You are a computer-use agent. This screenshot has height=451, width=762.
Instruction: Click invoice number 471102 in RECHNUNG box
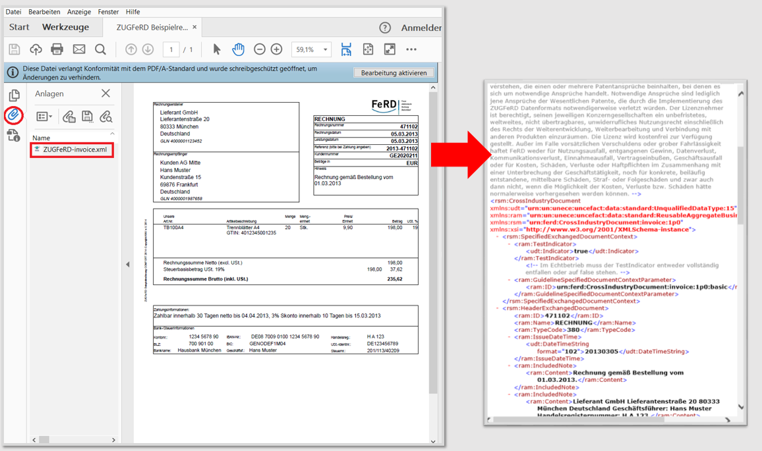point(409,126)
